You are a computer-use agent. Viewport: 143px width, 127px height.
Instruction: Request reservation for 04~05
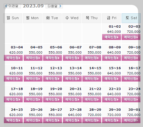[x=33, y=58]
